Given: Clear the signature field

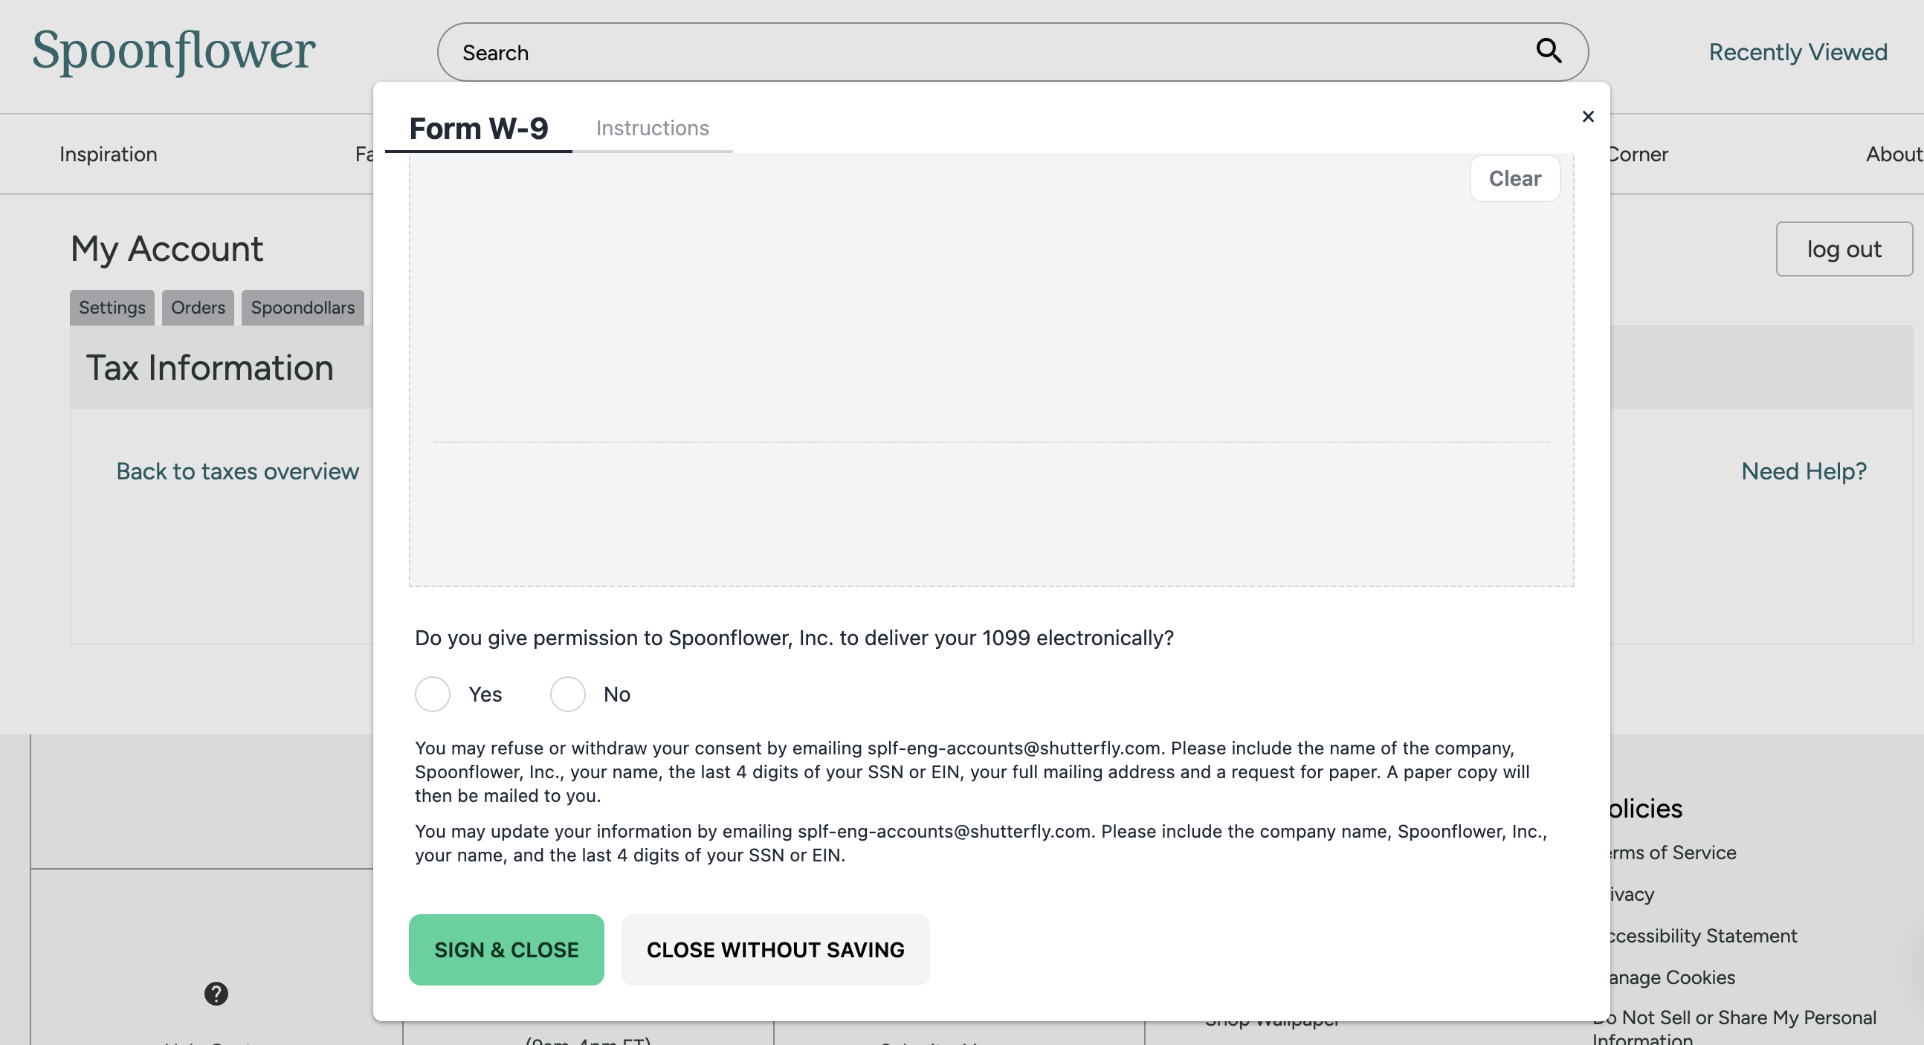Looking at the screenshot, I should tap(1514, 178).
